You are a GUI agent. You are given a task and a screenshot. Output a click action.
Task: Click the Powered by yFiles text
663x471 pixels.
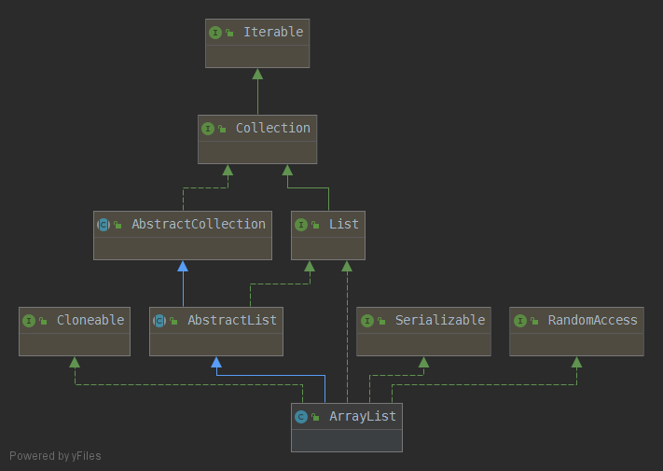click(55, 456)
